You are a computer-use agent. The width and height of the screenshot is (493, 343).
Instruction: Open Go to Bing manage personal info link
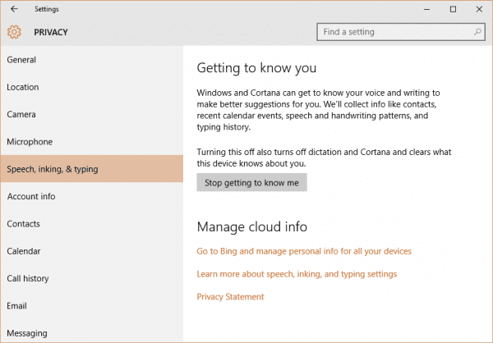click(x=304, y=251)
